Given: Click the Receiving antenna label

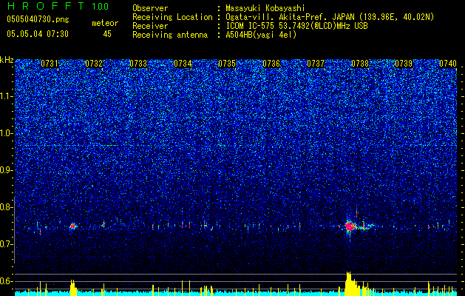Looking at the screenshot, I should (170, 35).
